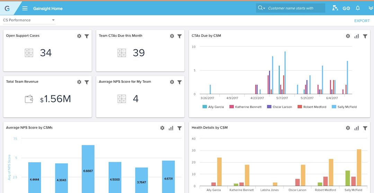Click the EXPORT link
374x193 pixels.
tap(362, 21)
